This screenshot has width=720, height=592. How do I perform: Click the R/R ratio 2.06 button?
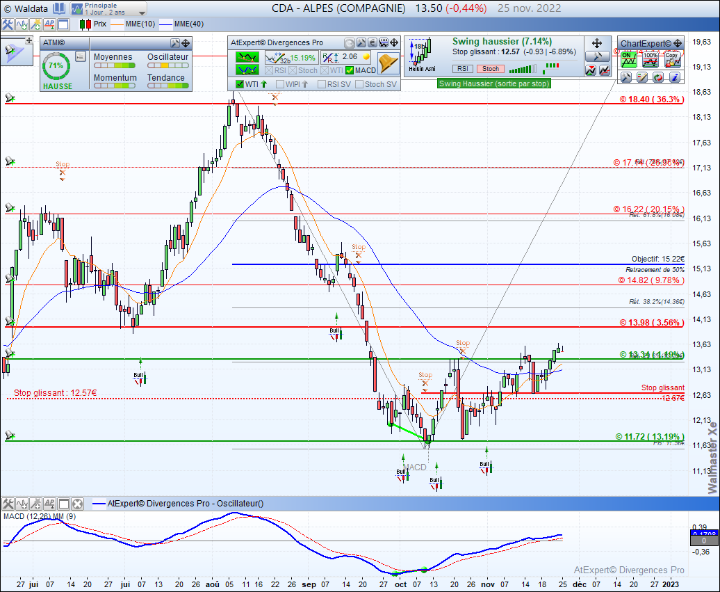[x=346, y=57]
